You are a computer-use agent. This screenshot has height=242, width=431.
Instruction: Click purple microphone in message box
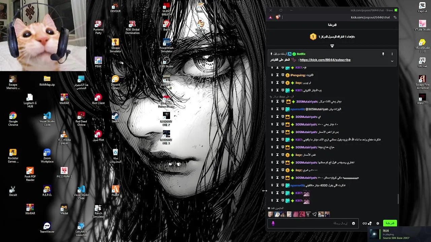(273, 223)
